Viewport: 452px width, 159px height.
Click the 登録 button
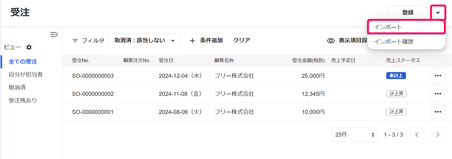pos(408,13)
